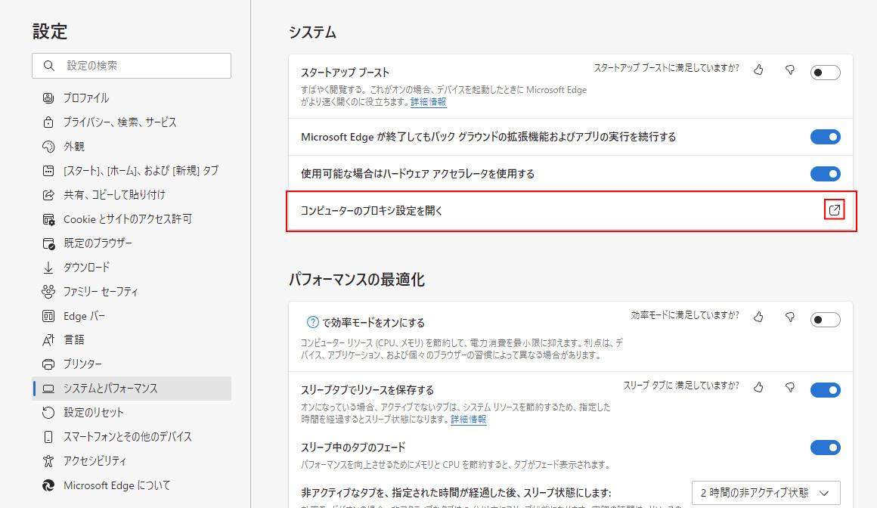
Task: Give thumbs down for スタートアップ ブースト
Action: 790,70
